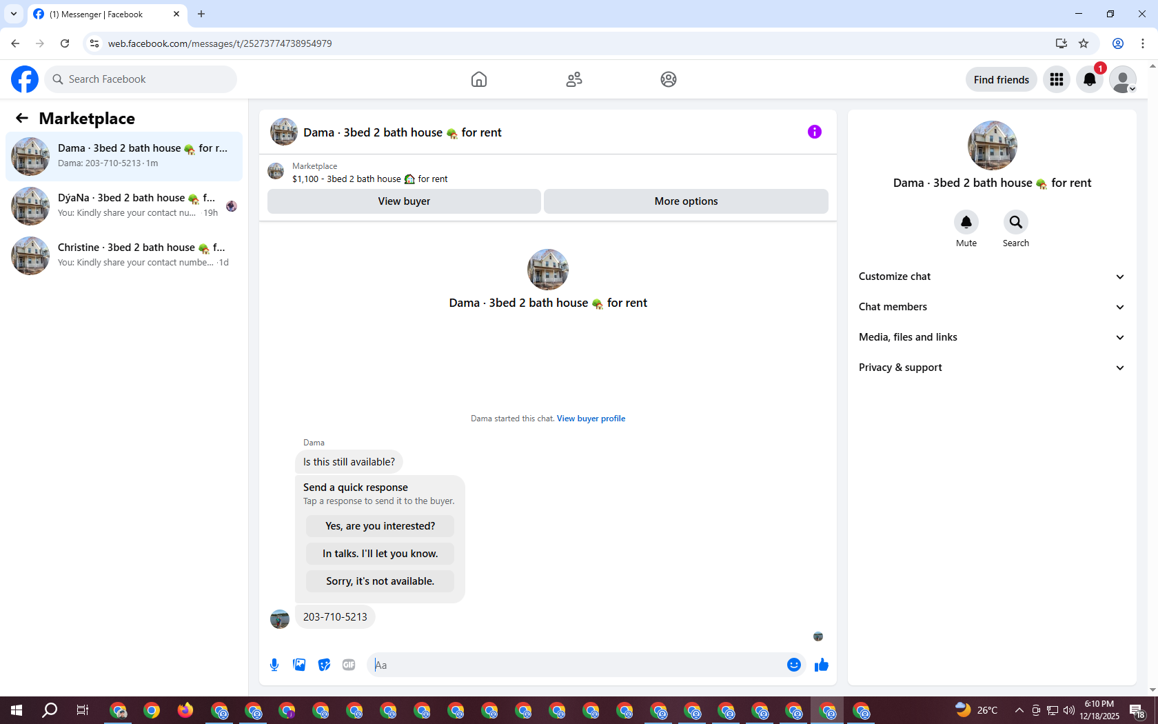The width and height of the screenshot is (1158, 724).
Task: Send quick reply 'In talks. I'll let you know.'
Action: 380,554
